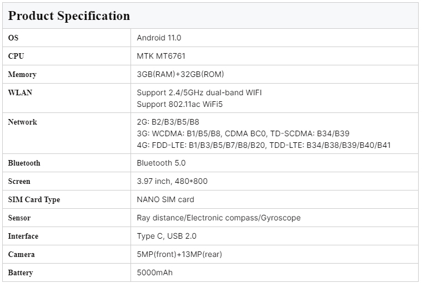The image size is (422, 283).
Task: Click the Bluetooth 5.0 value
Action: click(161, 163)
